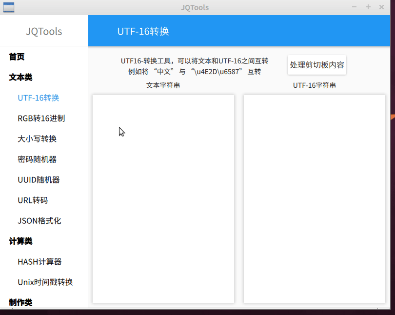This screenshot has height=315, width=395.
Task: Click the 文本字符串 column label
Action: (163, 85)
